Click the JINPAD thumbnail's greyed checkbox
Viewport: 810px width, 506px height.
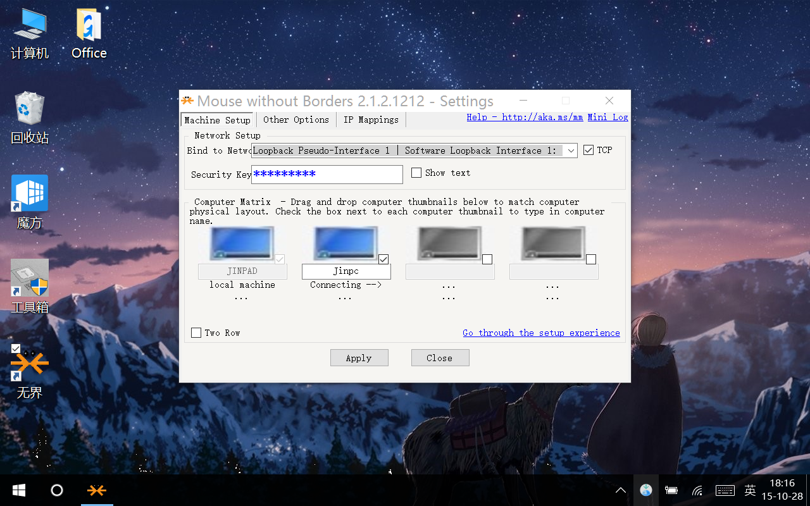point(280,259)
